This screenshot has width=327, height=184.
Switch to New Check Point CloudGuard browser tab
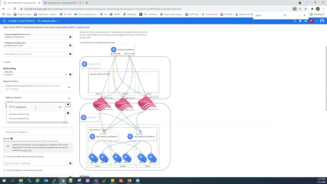tap(22, 3)
